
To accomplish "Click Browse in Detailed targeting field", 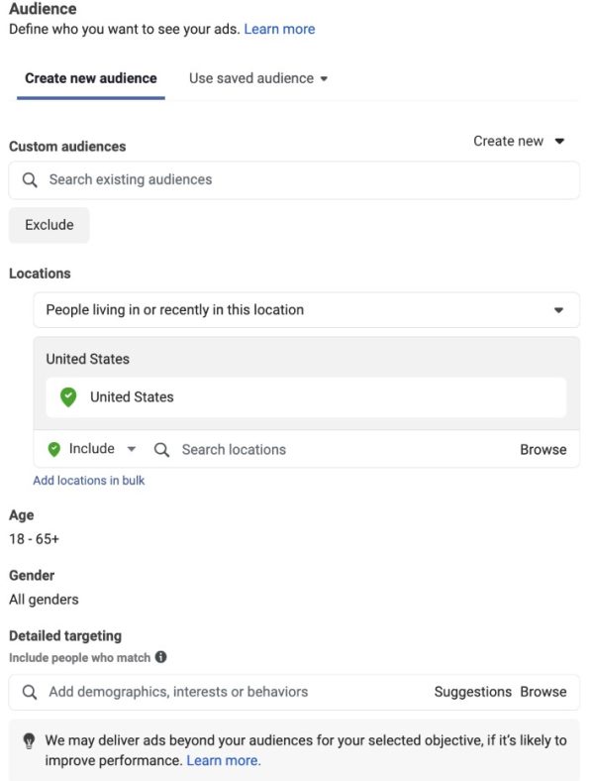I will pyautogui.click(x=544, y=692).
